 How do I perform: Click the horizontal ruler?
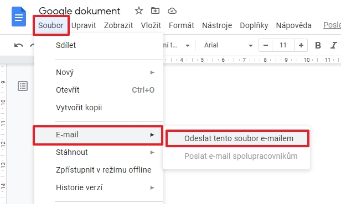(x=252, y=60)
